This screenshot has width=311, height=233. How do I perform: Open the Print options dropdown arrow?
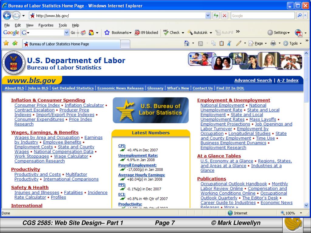(279, 43)
